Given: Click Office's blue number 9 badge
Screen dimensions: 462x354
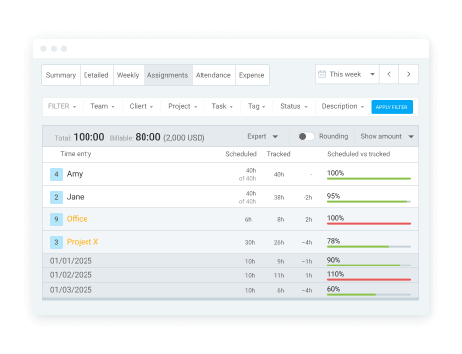Looking at the screenshot, I should (x=56, y=219).
